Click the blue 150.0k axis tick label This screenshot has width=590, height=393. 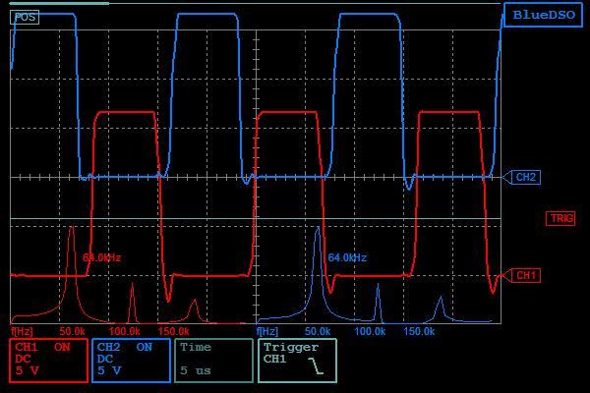(419, 332)
